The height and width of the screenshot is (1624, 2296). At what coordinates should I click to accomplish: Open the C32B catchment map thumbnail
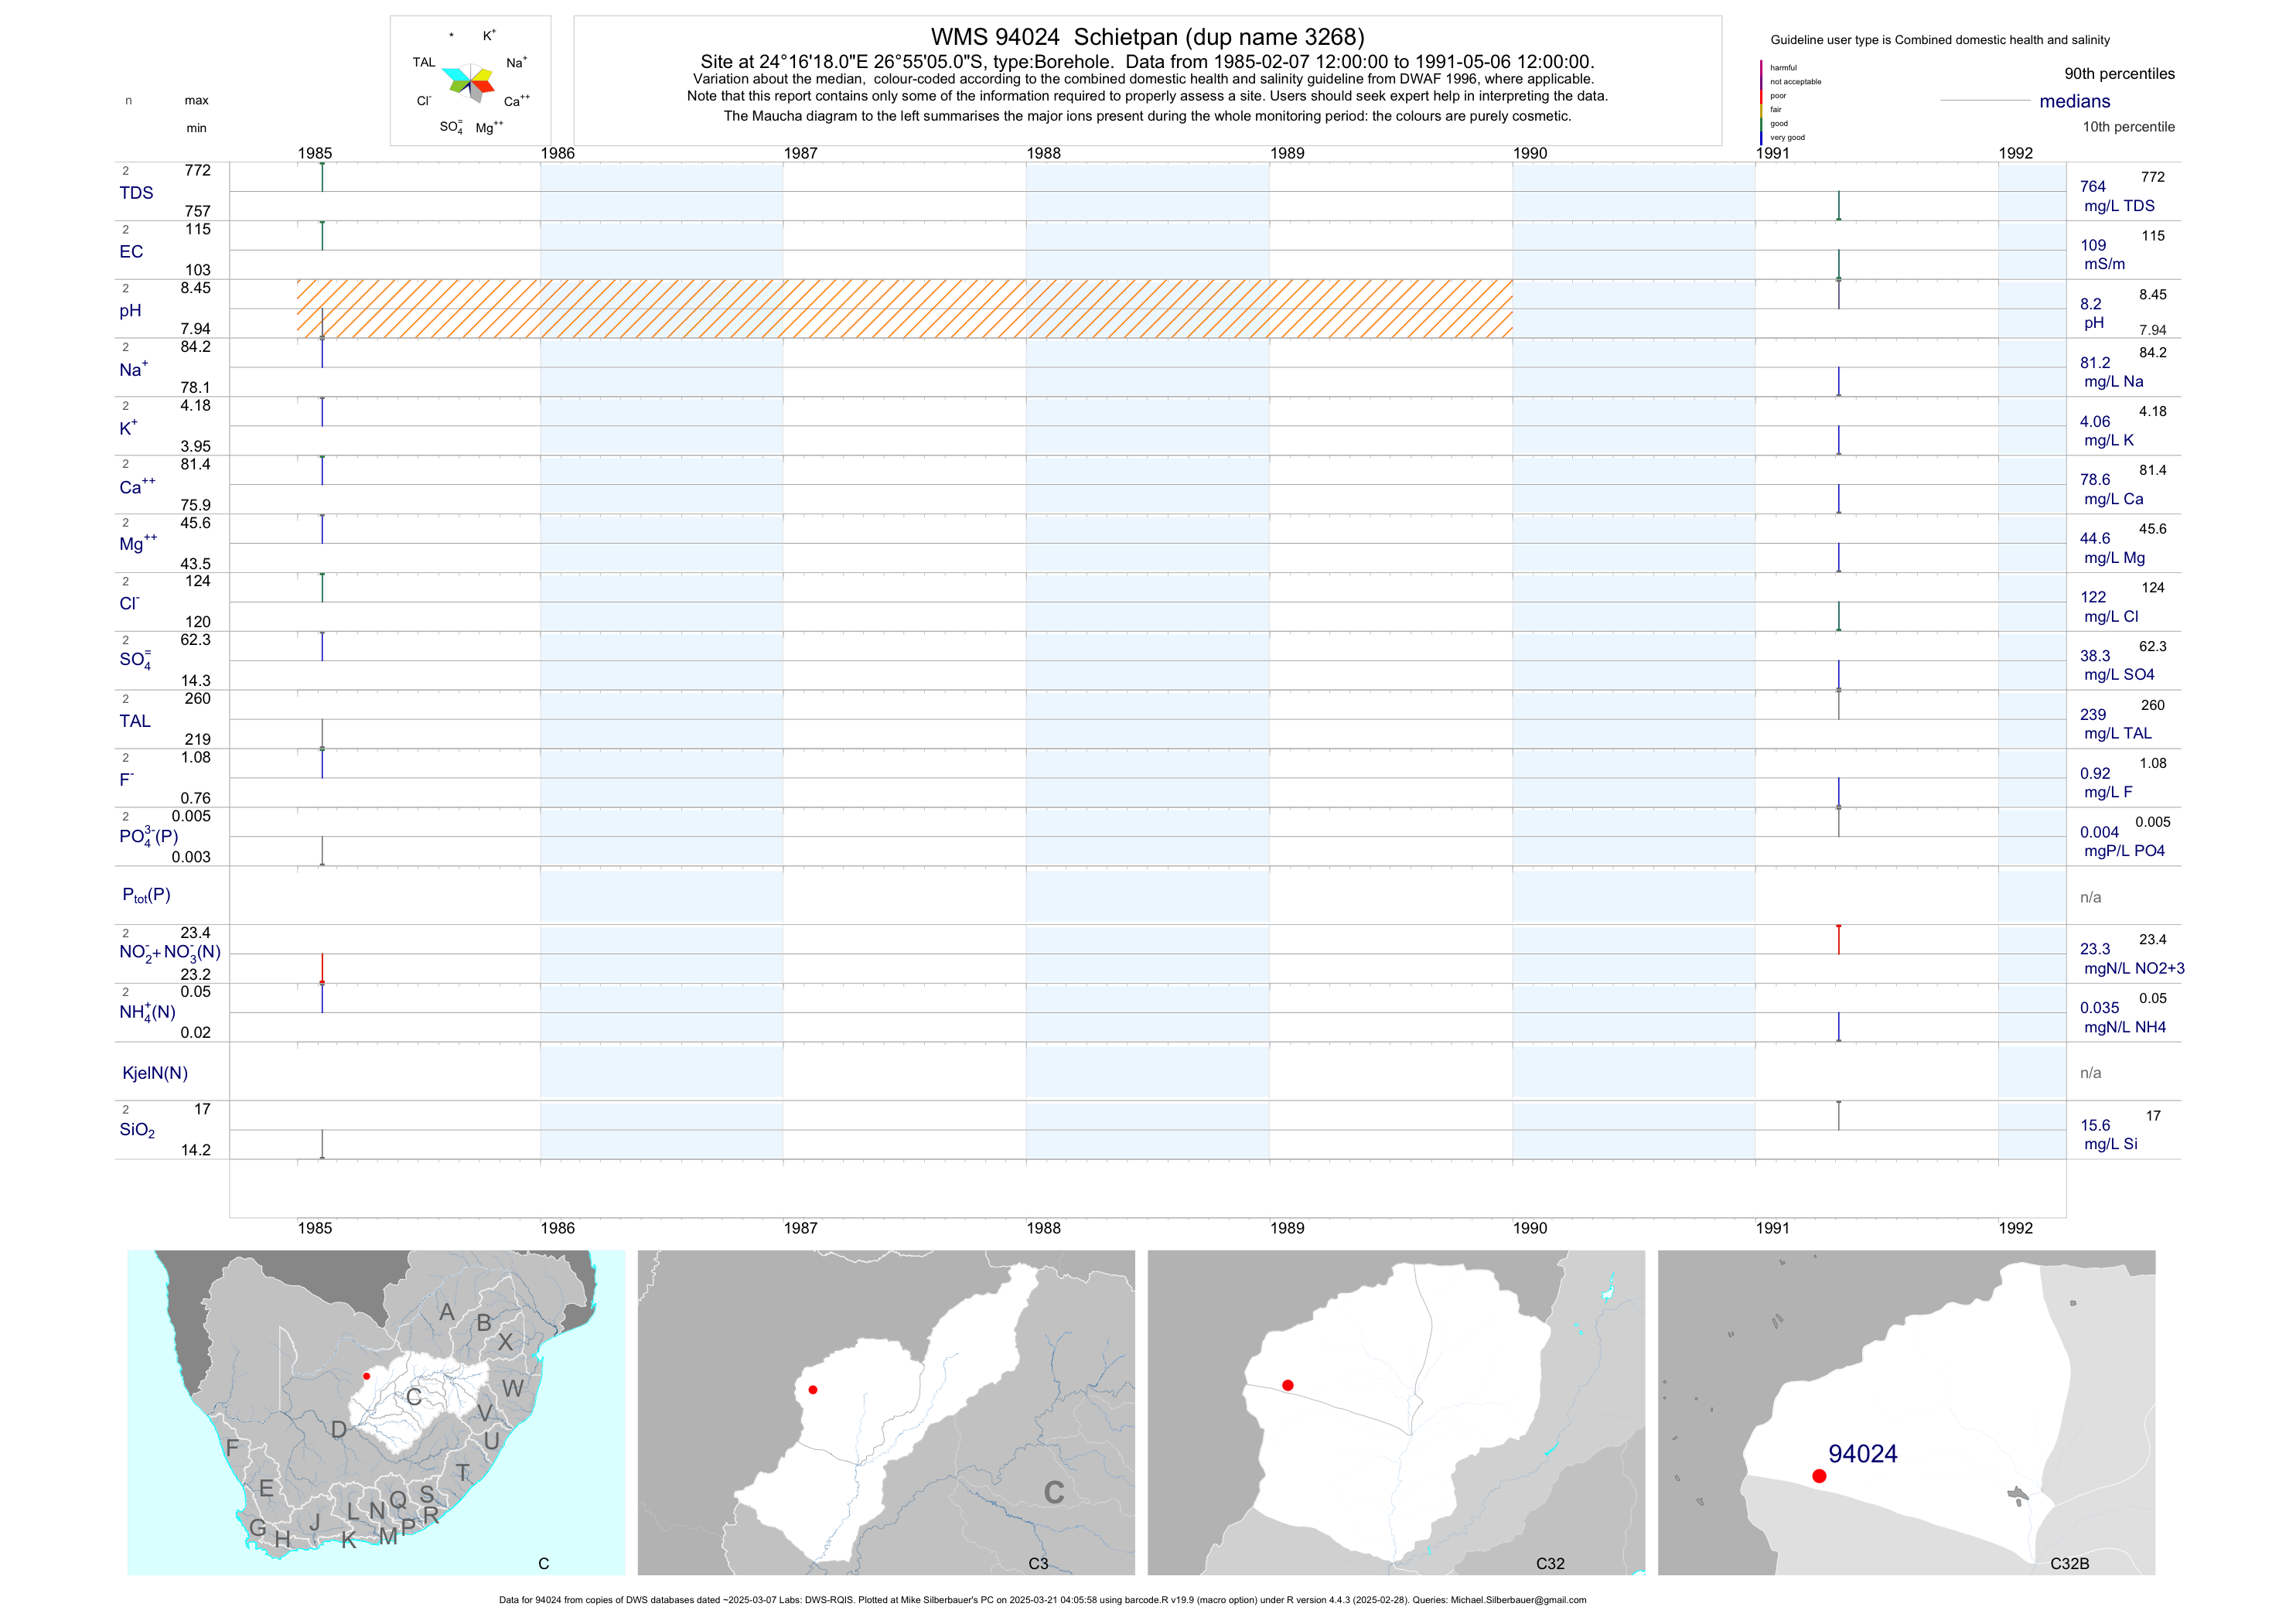click(1906, 1412)
